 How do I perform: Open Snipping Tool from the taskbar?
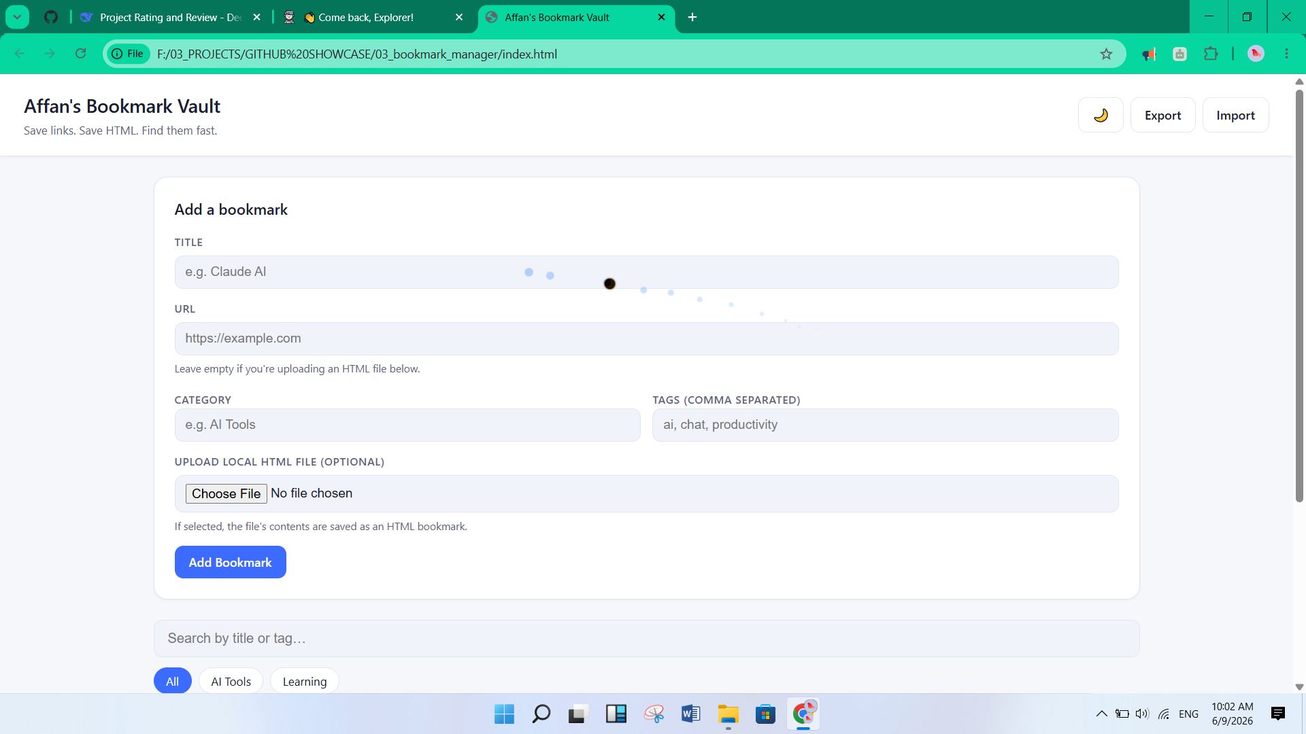coord(654,714)
